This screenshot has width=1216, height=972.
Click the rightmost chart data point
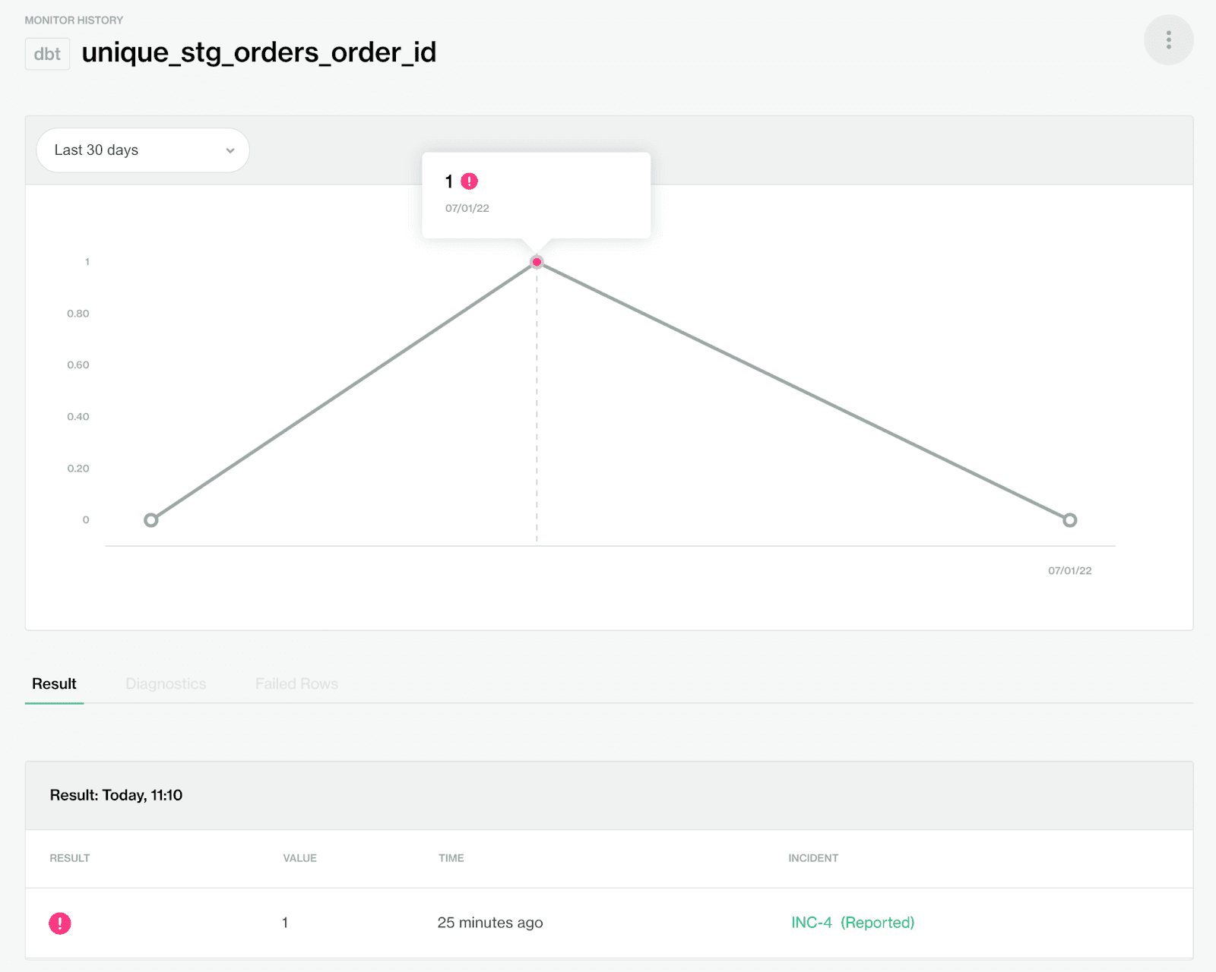1070,520
